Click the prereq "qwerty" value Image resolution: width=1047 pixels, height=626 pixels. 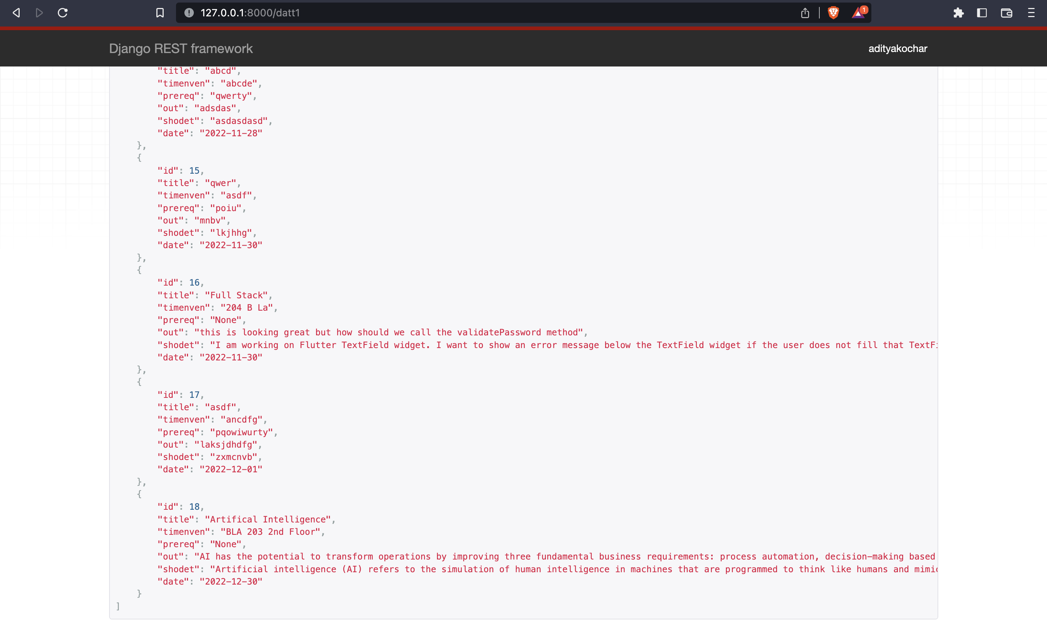(x=231, y=96)
